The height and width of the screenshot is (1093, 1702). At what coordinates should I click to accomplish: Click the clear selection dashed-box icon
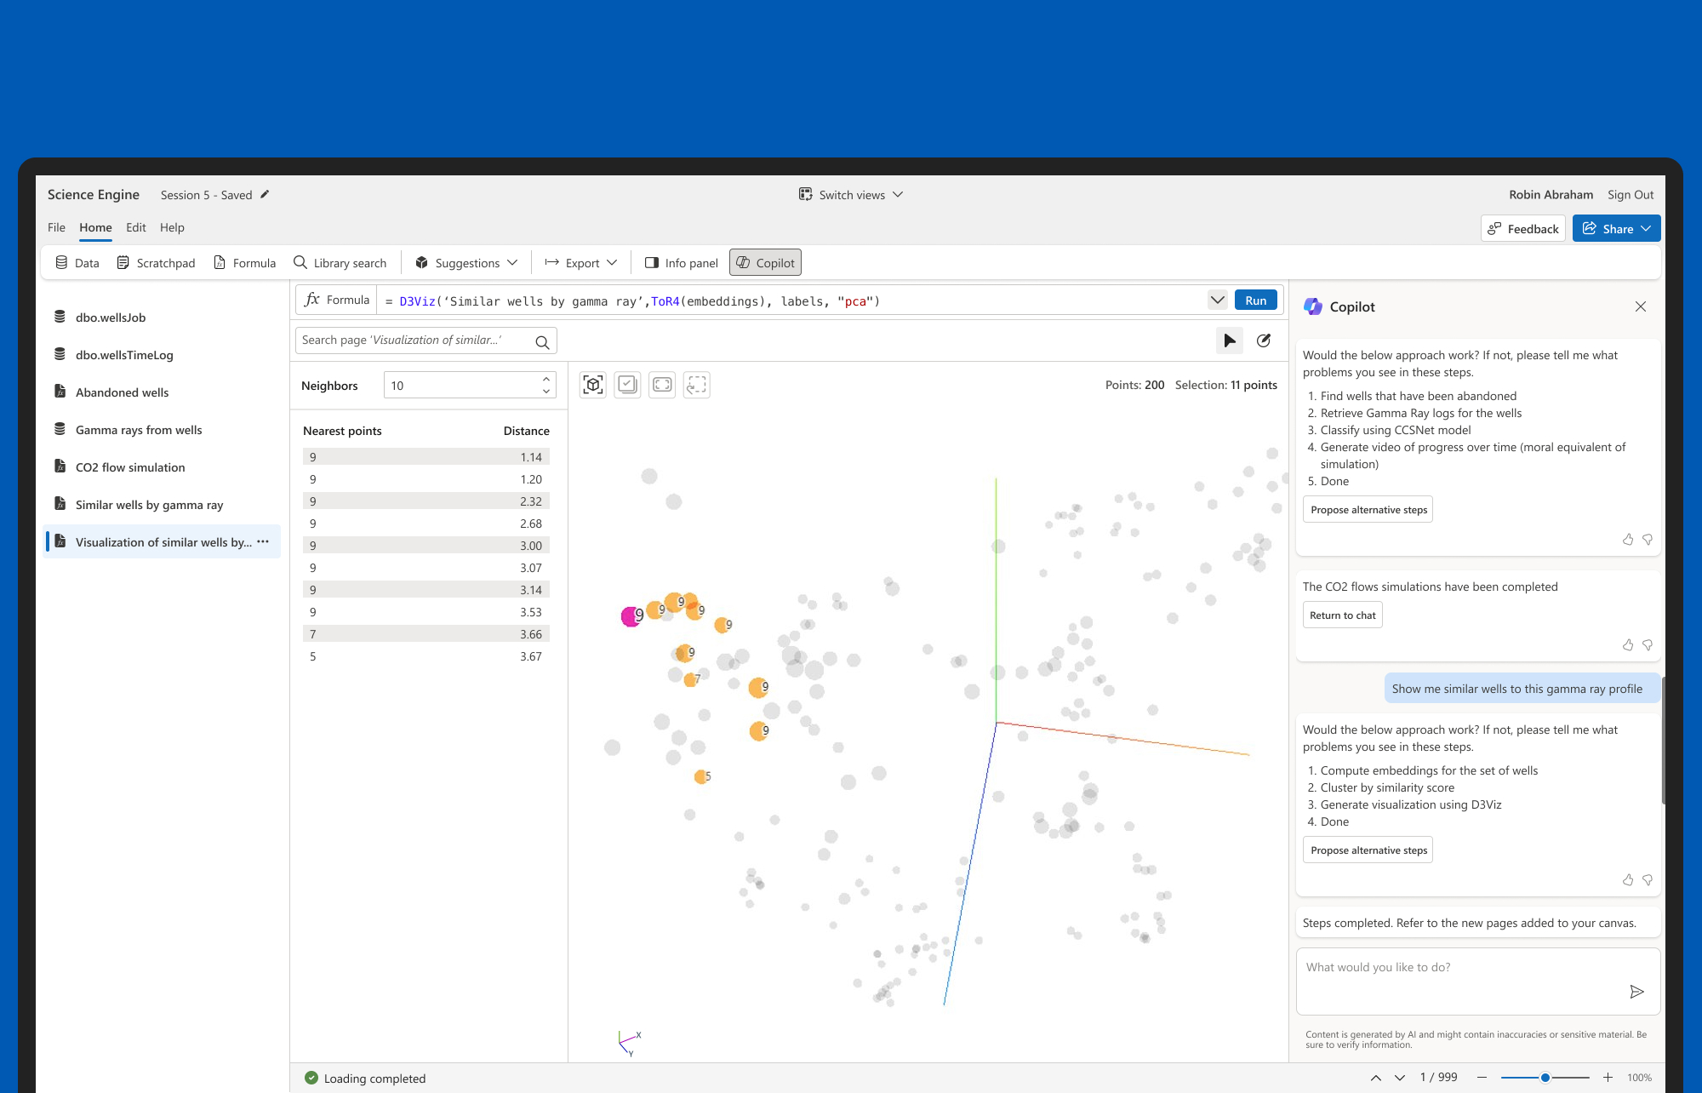coord(696,385)
